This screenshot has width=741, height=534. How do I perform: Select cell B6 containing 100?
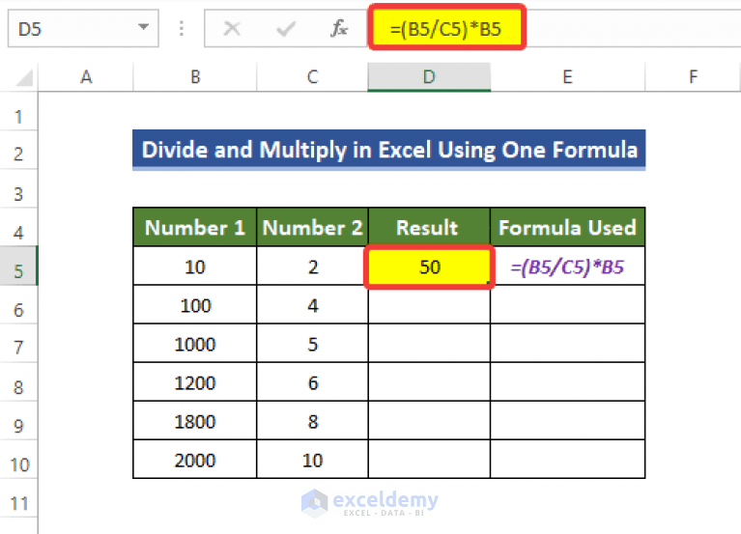pos(195,305)
